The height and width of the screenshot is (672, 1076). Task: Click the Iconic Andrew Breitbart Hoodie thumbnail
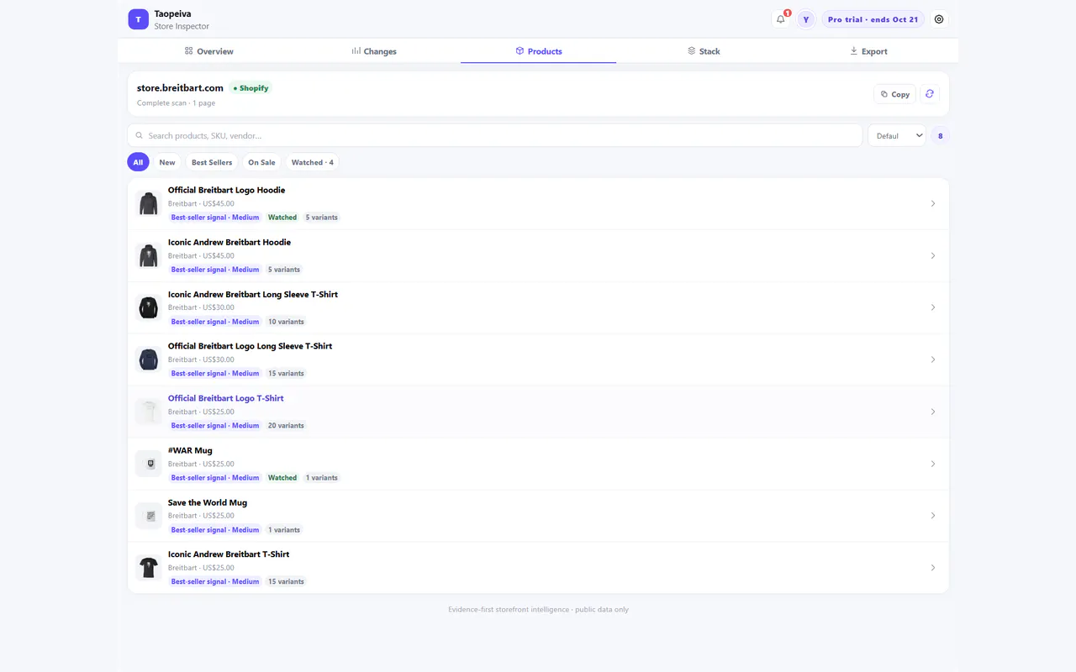point(149,255)
